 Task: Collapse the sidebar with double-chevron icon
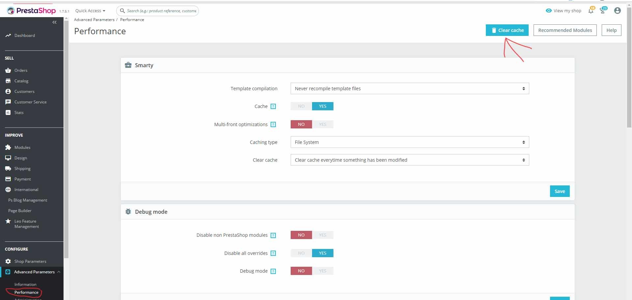pos(55,22)
